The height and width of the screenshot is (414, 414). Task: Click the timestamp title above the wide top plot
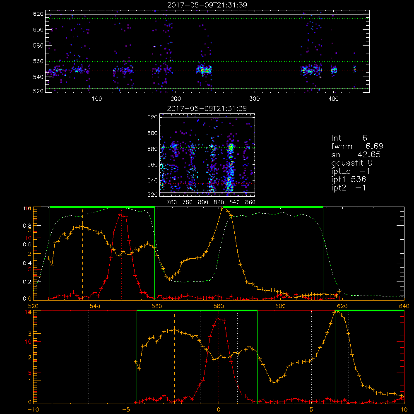point(207,5)
